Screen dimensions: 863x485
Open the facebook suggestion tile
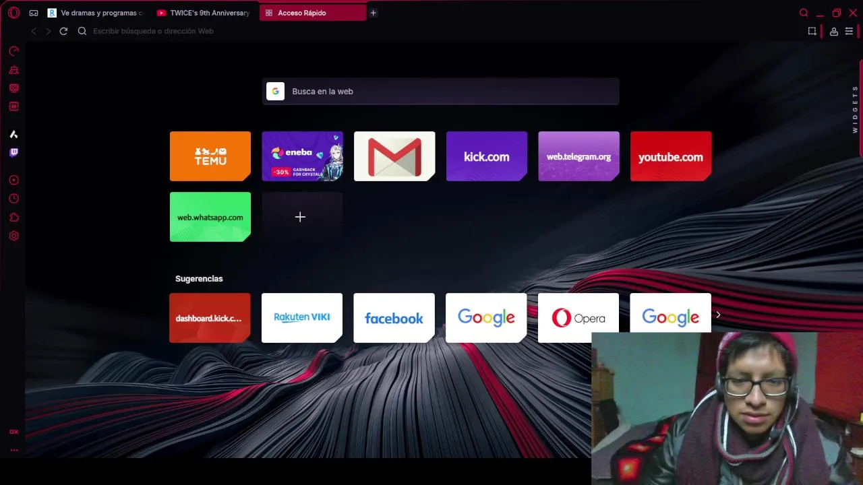394,318
